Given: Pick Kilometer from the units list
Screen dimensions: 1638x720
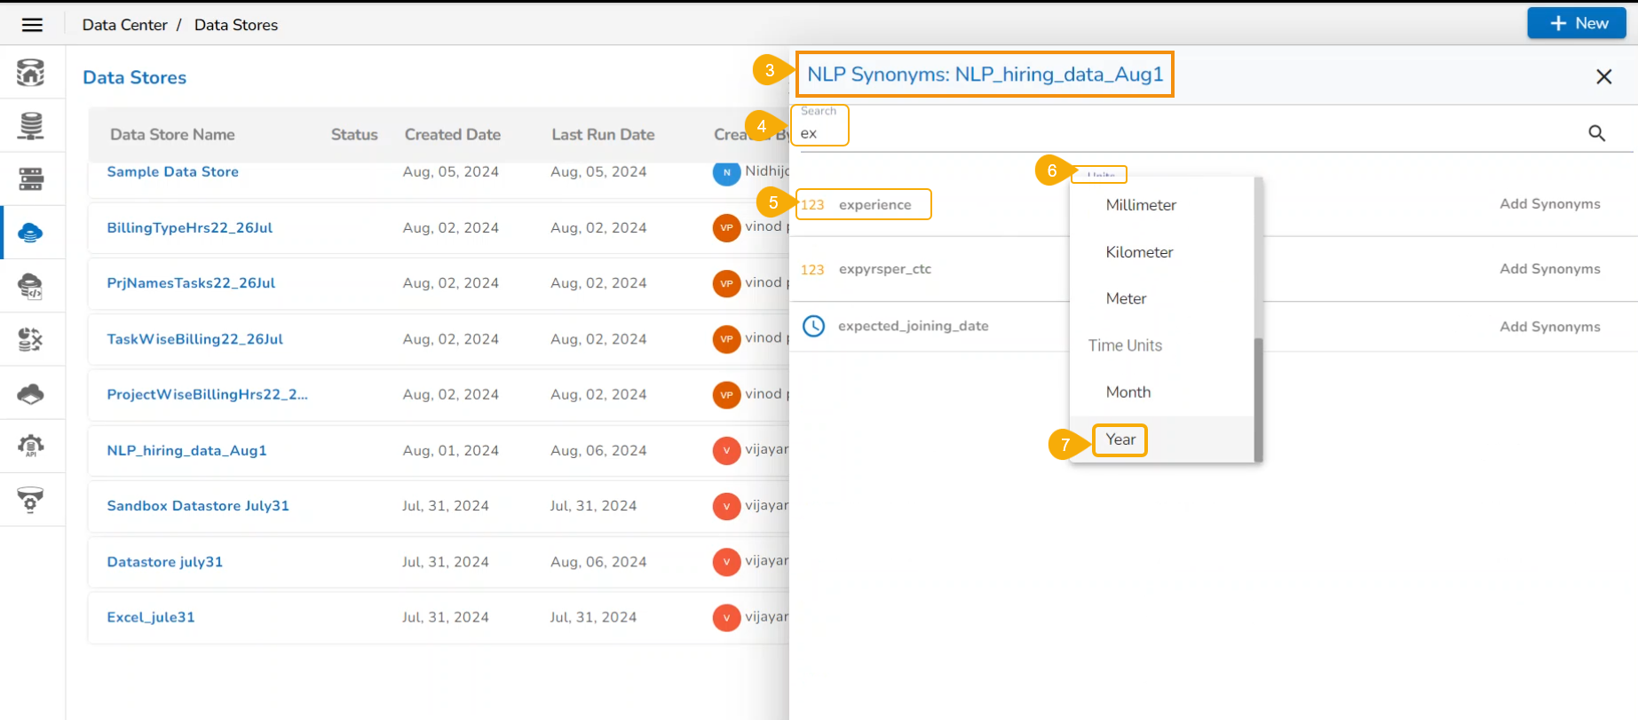Looking at the screenshot, I should click(1139, 252).
